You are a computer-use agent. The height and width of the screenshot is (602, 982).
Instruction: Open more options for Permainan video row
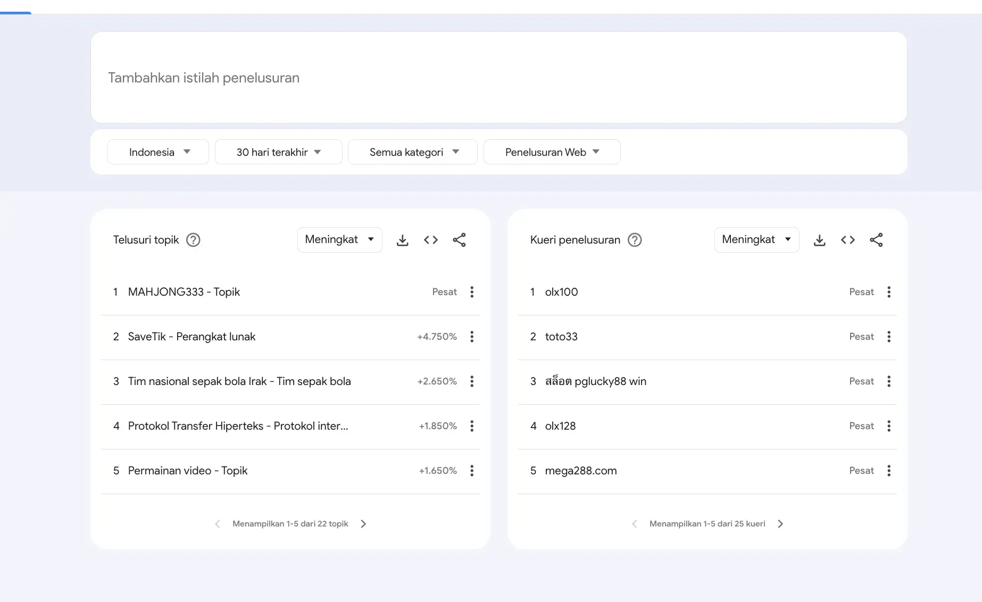click(472, 471)
